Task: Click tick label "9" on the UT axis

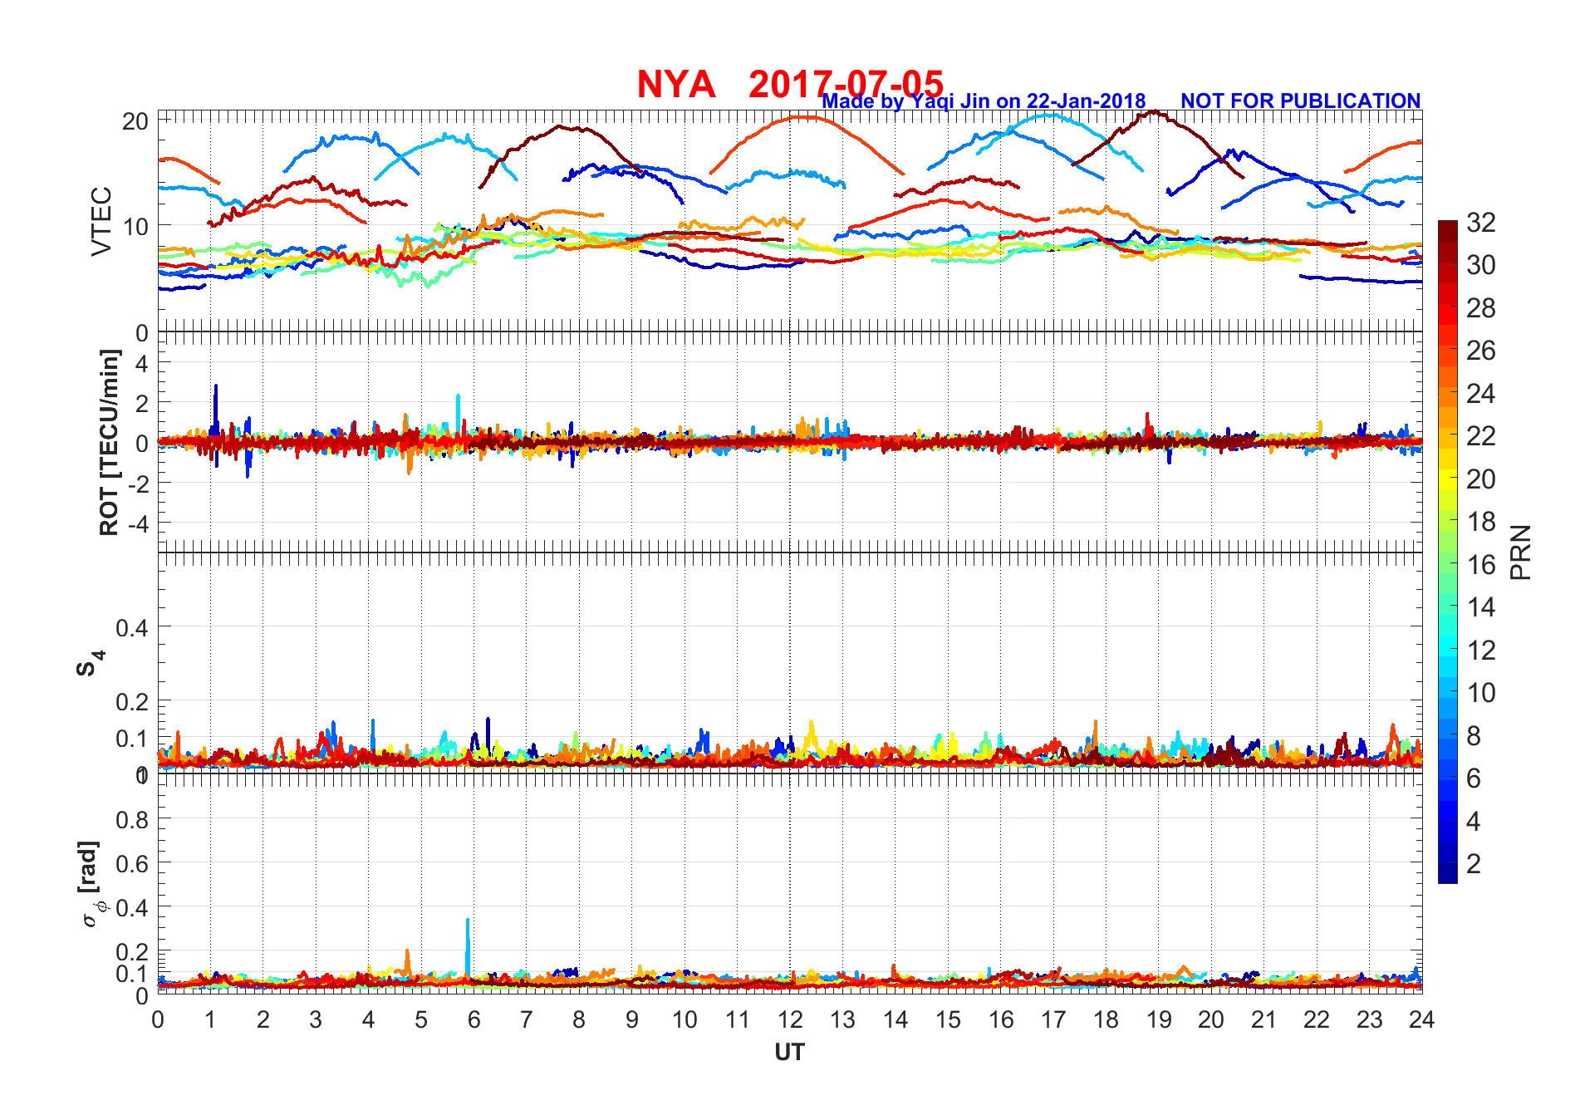Action: coord(632,1020)
